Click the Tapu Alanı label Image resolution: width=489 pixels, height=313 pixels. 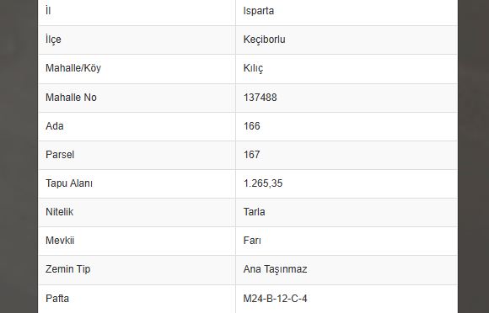(x=69, y=183)
